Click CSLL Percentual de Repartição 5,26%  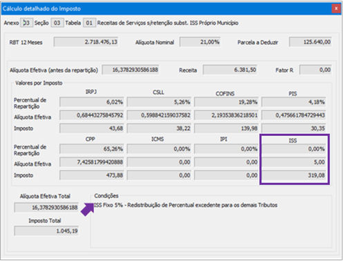coord(159,102)
